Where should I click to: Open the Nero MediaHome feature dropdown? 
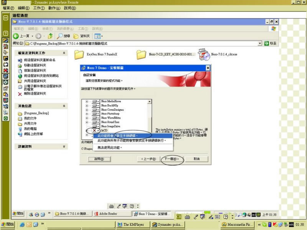click(96, 101)
